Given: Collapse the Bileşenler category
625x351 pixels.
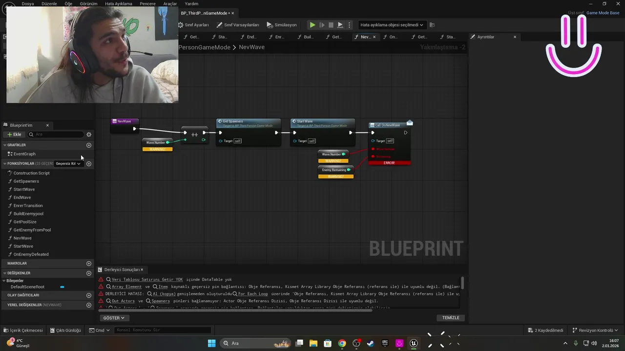Looking at the screenshot, I should (x=4, y=281).
